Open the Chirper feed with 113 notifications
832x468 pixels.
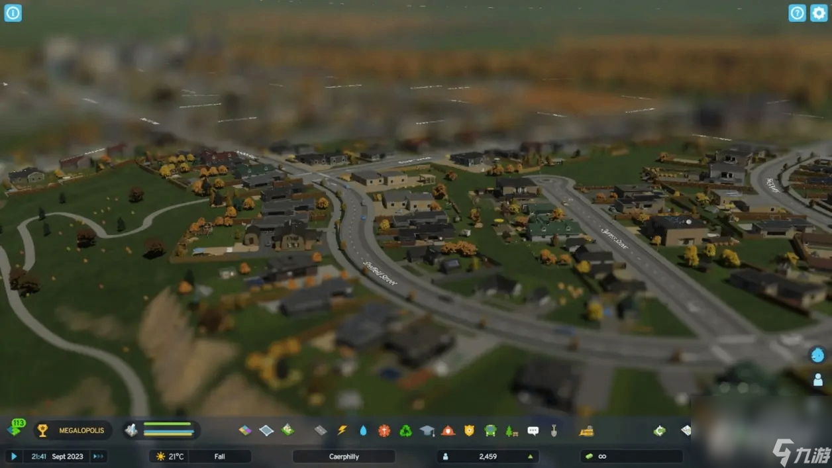(x=15, y=428)
